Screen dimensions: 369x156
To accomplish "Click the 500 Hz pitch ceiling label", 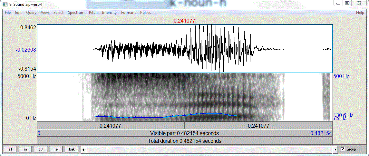I will 341,76.
